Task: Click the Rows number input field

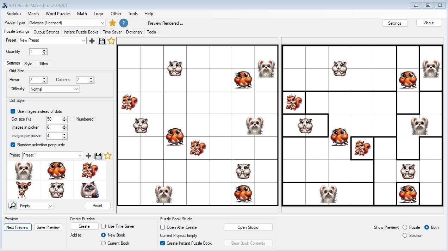Action: click(x=35, y=80)
